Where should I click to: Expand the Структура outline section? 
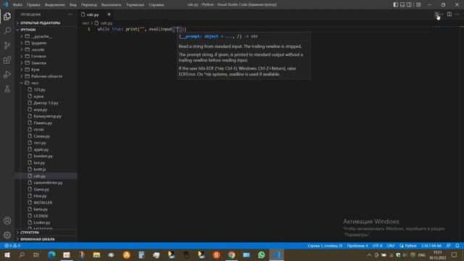point(46,233)
